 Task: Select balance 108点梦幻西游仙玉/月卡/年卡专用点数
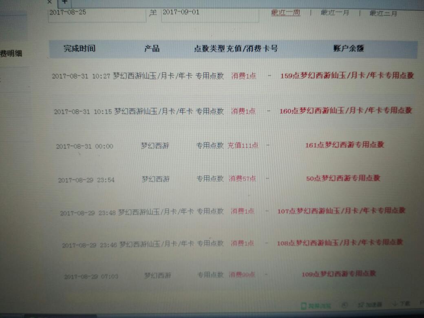pos(340,243)
